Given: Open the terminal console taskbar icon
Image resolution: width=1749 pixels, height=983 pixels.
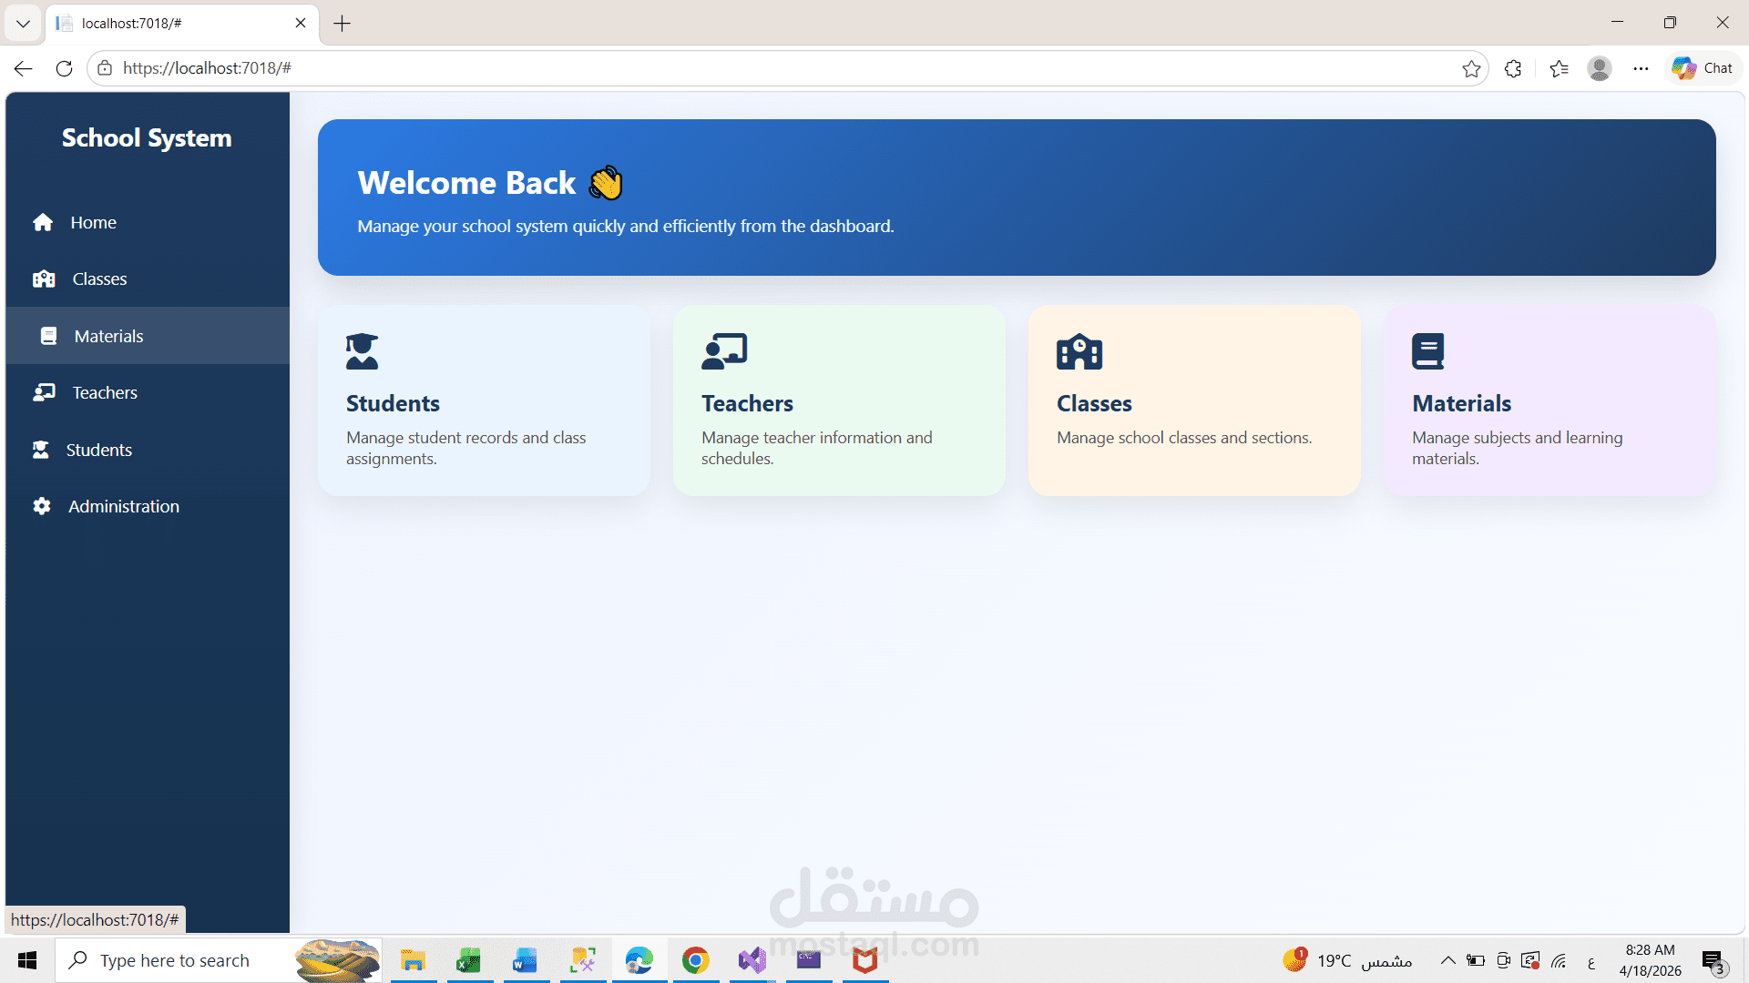Looking at the screenshot, I should point(809,960).
